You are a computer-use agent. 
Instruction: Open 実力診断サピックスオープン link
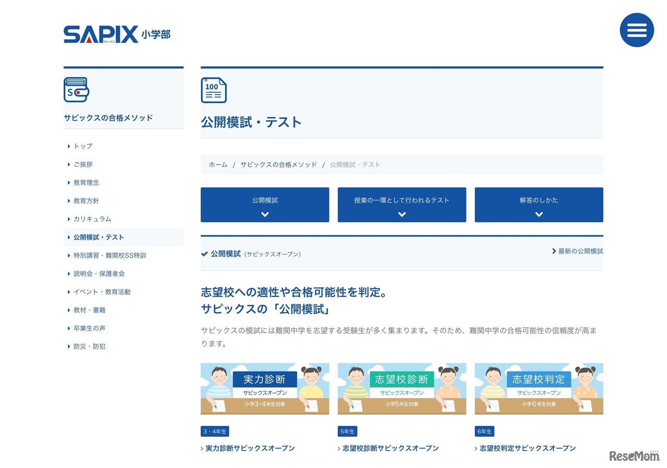250,448
